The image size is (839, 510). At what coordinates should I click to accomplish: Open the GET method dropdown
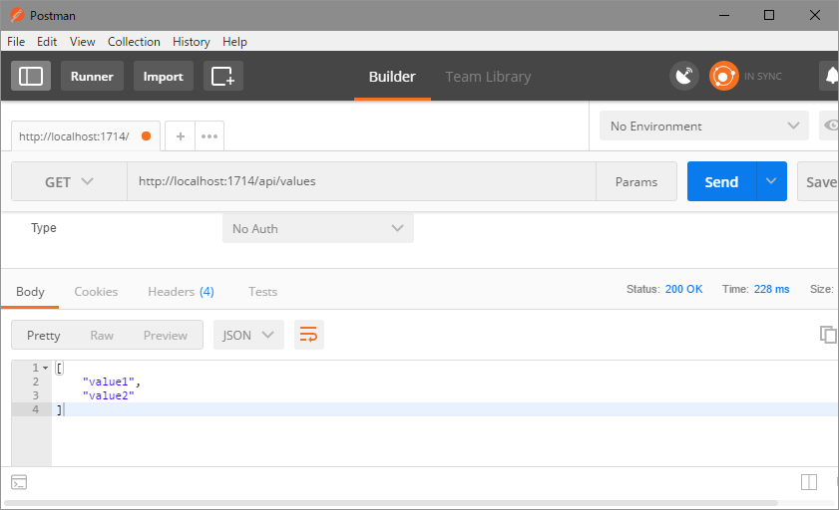click(x=69, y=181)
